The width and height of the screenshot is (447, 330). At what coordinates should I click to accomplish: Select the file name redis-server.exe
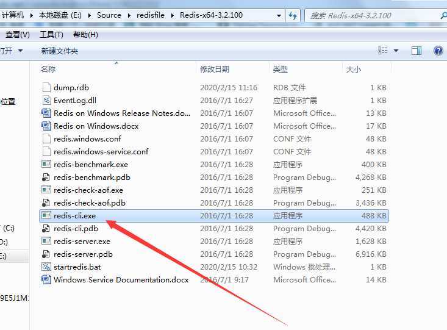(82, 242)
